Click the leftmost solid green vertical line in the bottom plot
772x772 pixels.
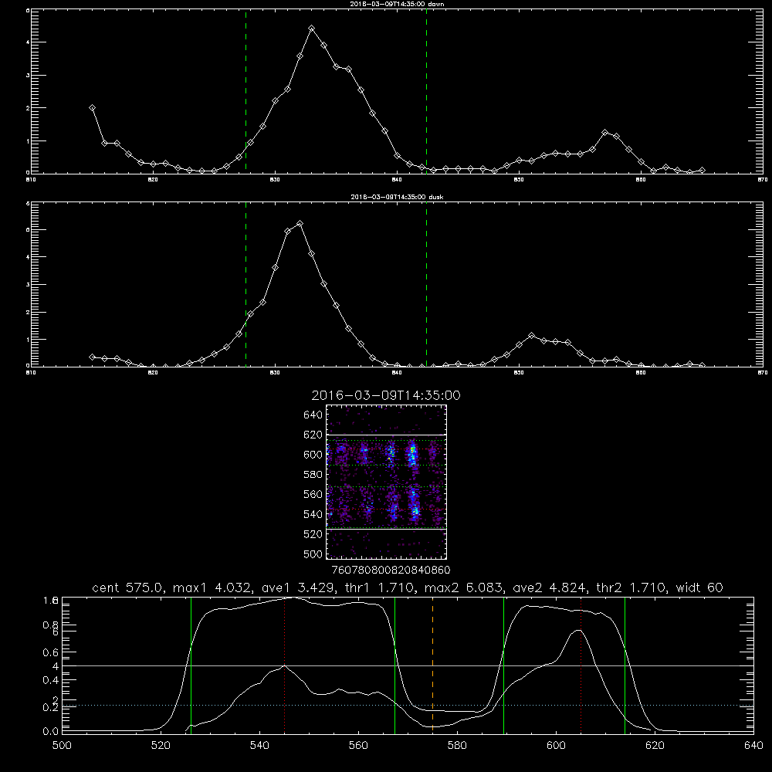point(191,665)
